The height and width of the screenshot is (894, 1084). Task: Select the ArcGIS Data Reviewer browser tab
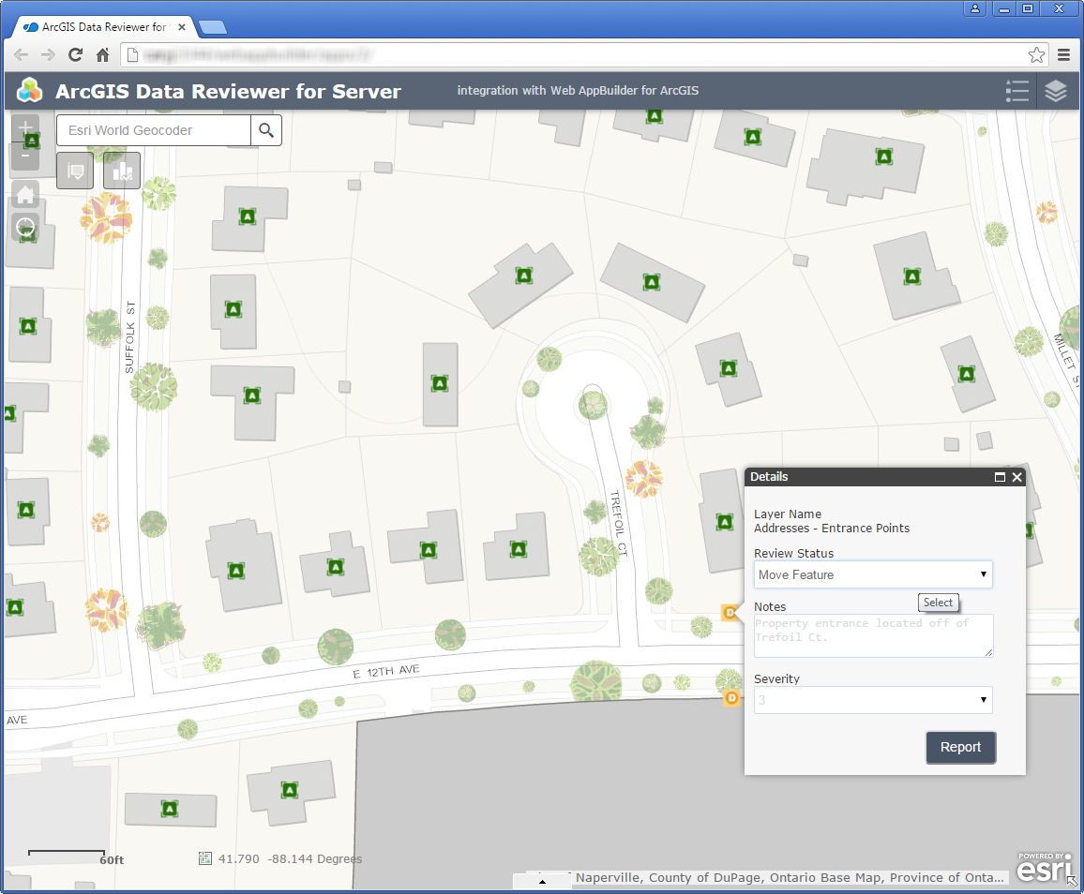(x=104, y=27)
